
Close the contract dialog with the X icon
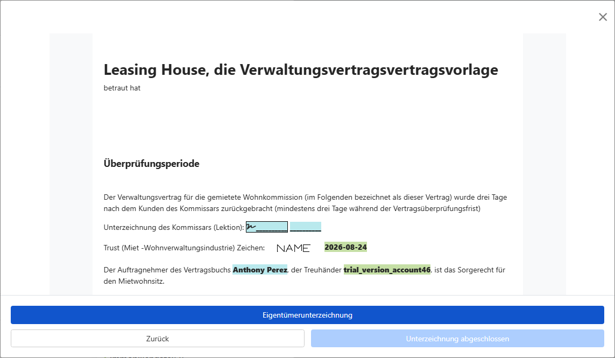pos(603,17)
